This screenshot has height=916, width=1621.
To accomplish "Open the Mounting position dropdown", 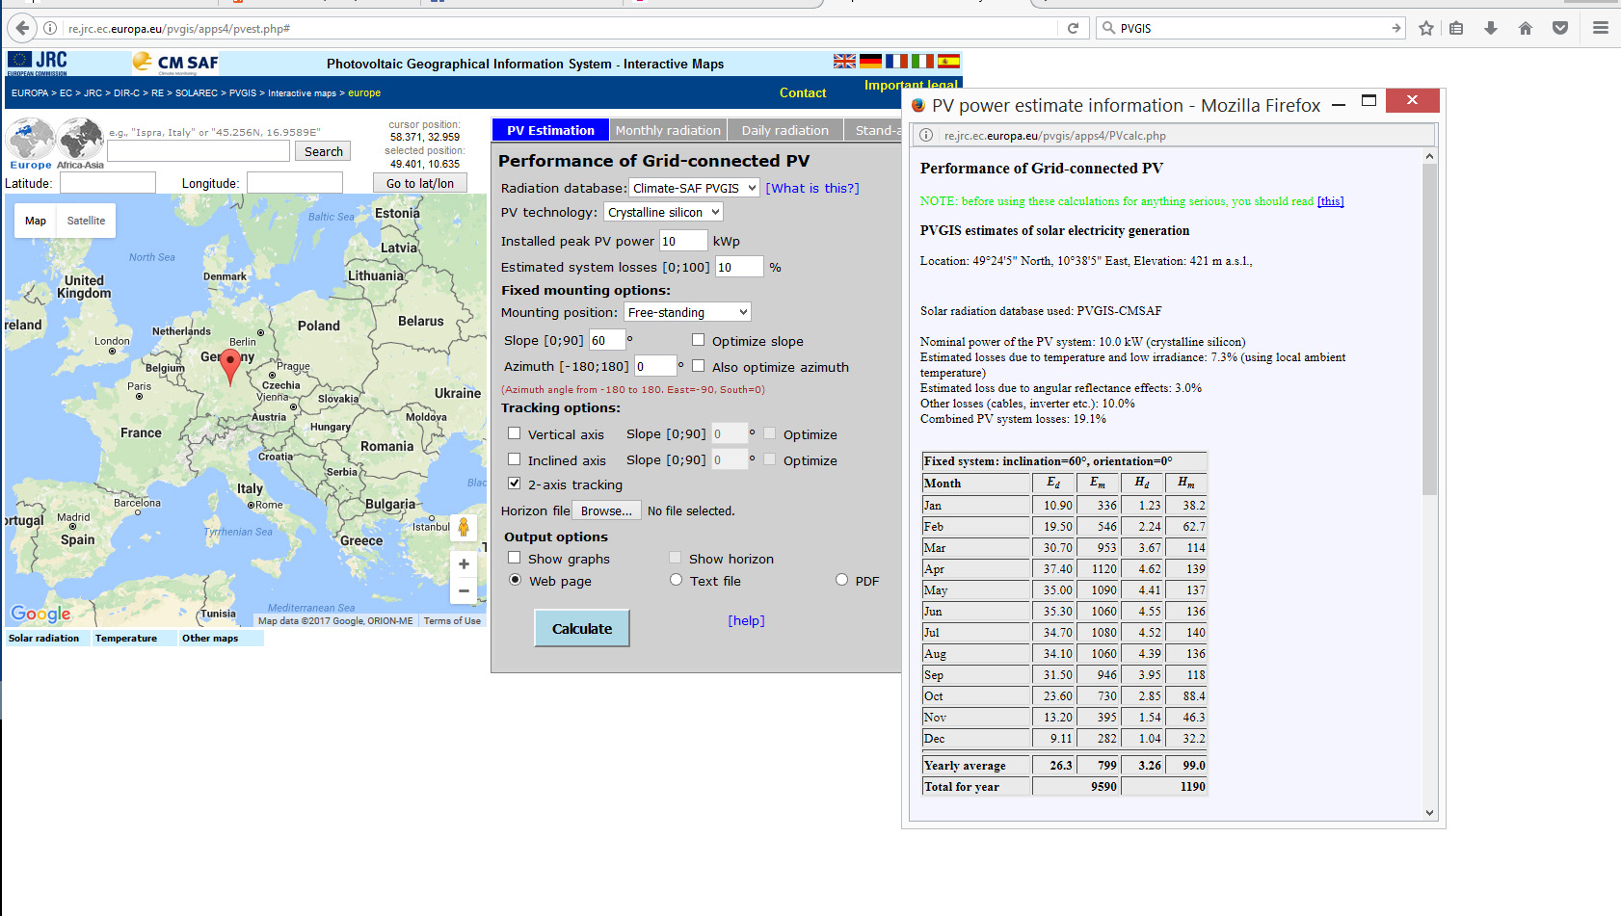I will click(x=687, y=312).
